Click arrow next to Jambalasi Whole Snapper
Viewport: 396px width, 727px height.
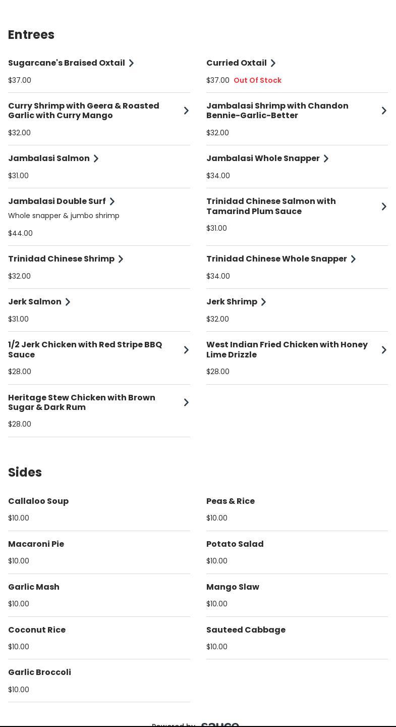[x=326, y=159]
